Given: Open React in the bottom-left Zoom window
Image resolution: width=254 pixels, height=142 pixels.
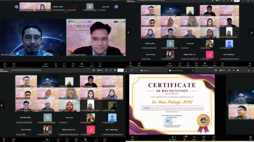Looking at the screenshot, I should pyautogui.click(x=67, y=140).
